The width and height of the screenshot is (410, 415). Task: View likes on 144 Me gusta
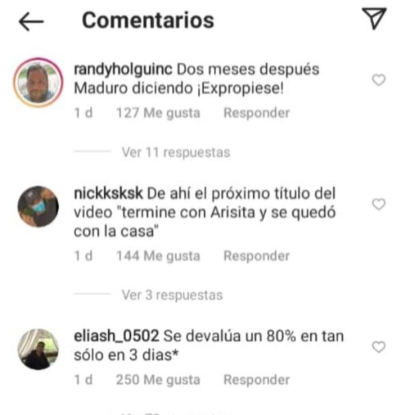tap(158, 256)
